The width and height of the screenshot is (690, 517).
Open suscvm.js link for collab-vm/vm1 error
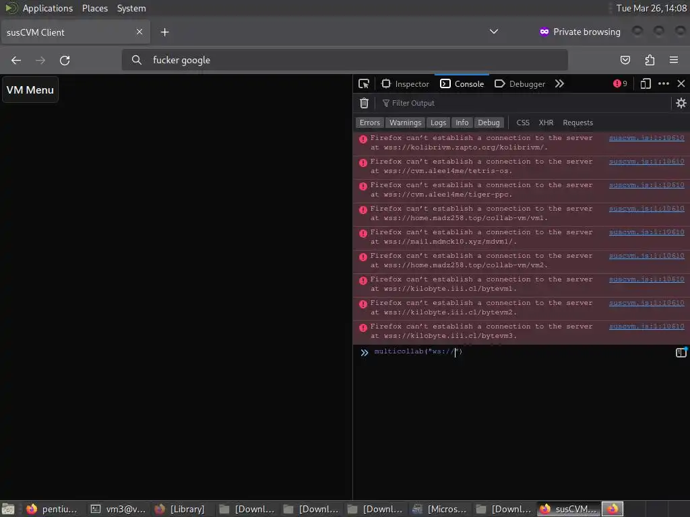pos(646,209)
